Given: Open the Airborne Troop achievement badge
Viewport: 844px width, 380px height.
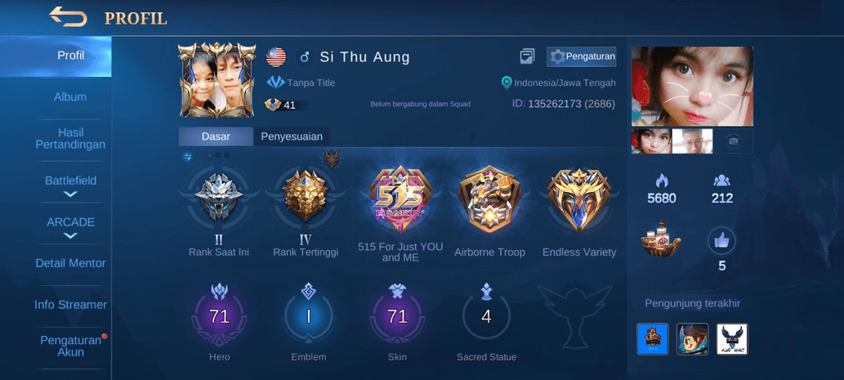Looking at the screenshot, I should click(x=489, y=199).
